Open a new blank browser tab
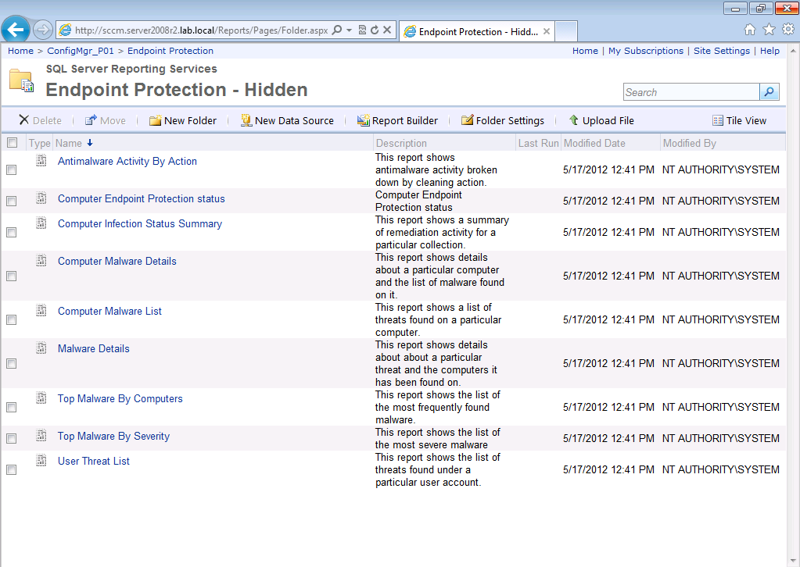Image resolution: width=800 pixels, height=567 pixels. tap(566, 31)
